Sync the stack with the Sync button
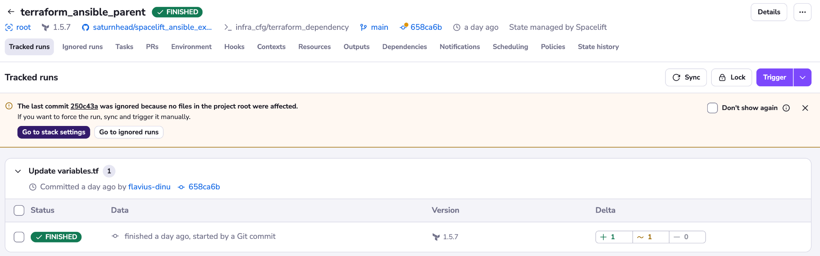Image resolution: width=820 pixels, height=256 pixels. [x=686, y=77]
